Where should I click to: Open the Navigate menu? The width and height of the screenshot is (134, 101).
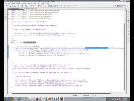(24, 3)
